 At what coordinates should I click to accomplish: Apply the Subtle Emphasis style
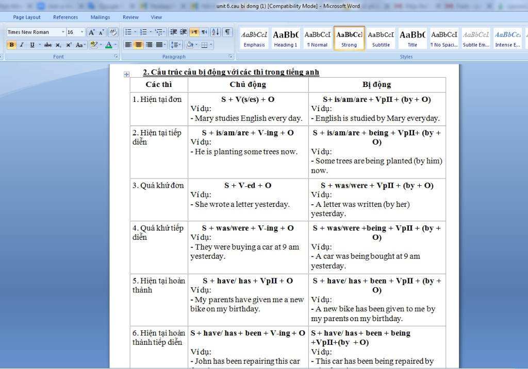[476, 39]
